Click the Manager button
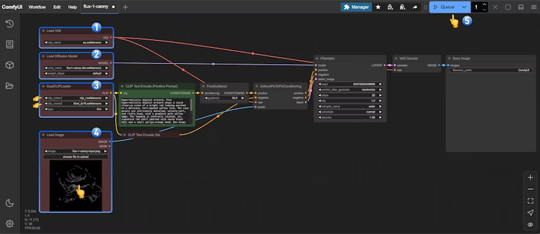This screenshot has width=540, height=234. click(x=356, y=7)
